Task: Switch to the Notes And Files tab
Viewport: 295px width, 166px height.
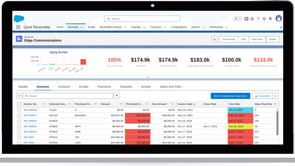Action: pyautogui.click(x=170, y=87)
